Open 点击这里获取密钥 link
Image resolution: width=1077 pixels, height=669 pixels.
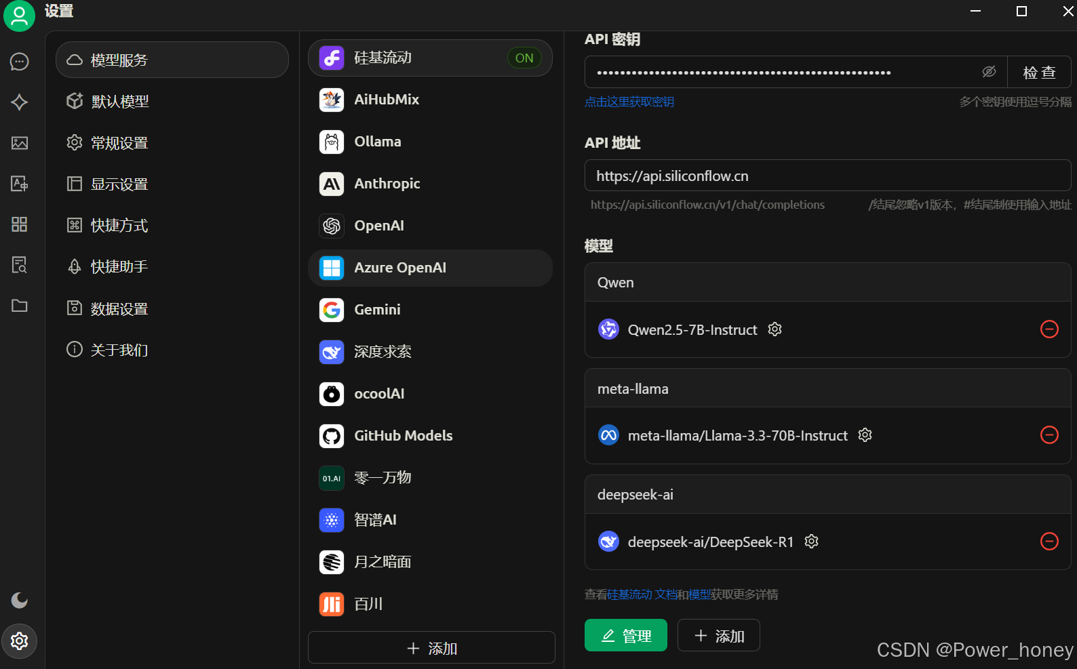coord(629,102)
